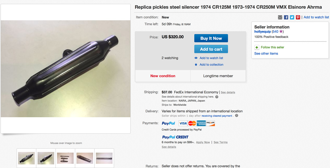
Task: Select the first silencer thumbnail
Action: coord(26,158)
